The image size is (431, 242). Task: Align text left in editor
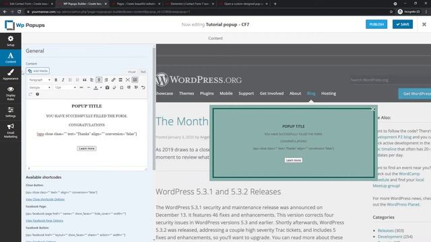[x=92, y=80]
